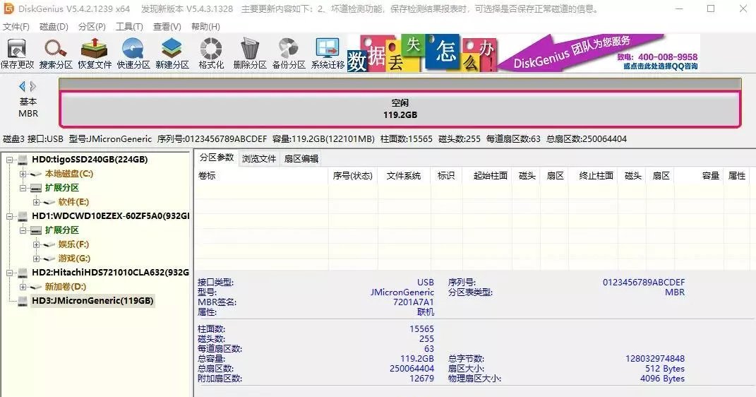The height and width of the screenshot is (397, 756).
Task: Click MBR signature value 7201A7A1
Action: coord(413,302)
